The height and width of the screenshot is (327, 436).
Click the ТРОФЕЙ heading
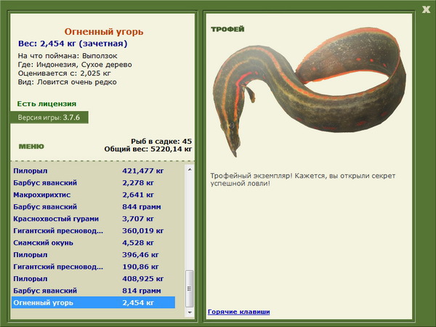click(x=227, y=29)
